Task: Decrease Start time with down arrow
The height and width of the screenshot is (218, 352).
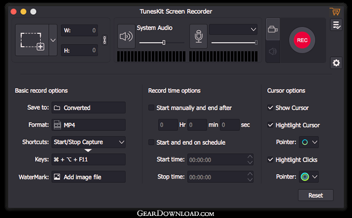Action: pyautogui.click(x=250, y=162)
